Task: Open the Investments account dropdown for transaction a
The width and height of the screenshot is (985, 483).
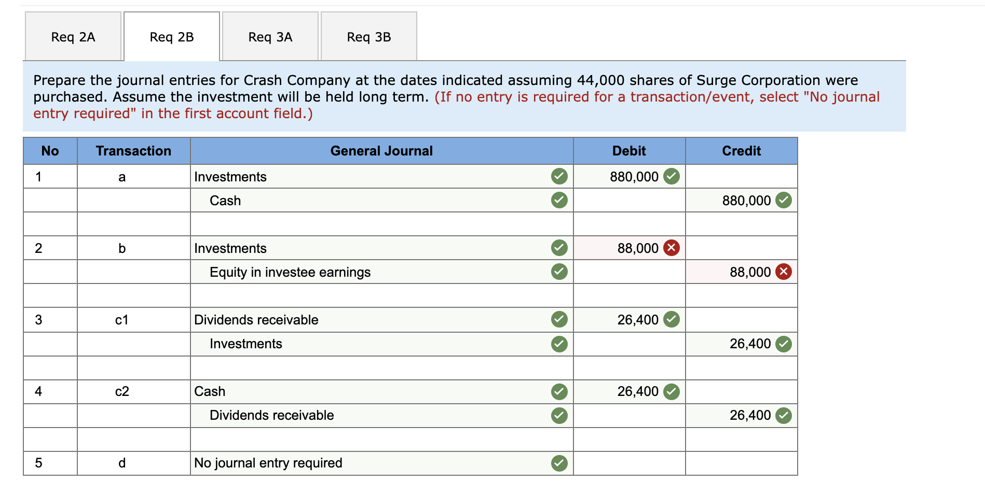Action: click(x=363, y=176)
